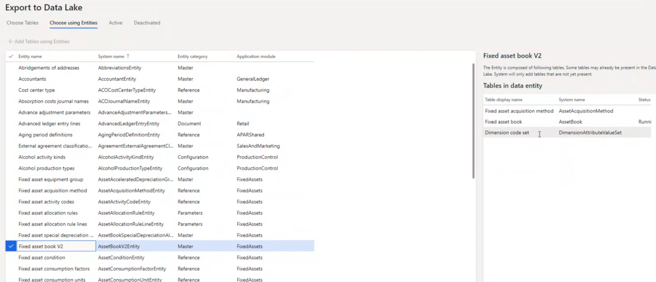
Task: Click Add Tables using Entities button
Action: [39, 41]
